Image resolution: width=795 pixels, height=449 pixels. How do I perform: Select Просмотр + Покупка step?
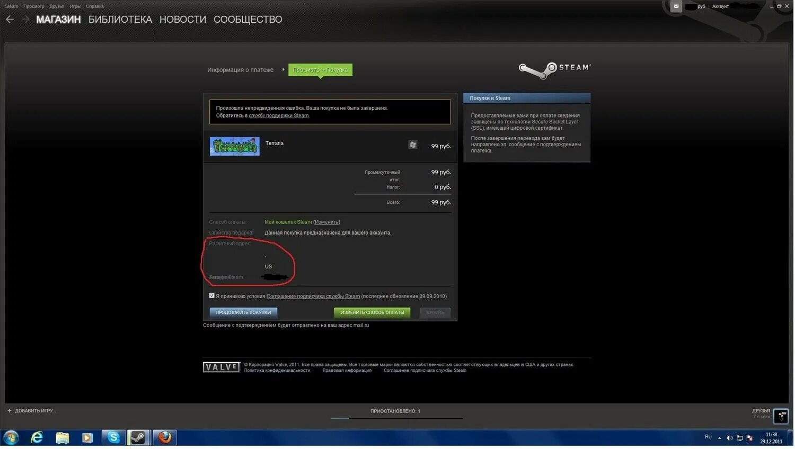tap(321, 70)
